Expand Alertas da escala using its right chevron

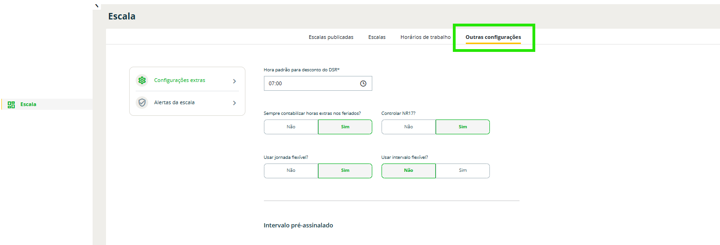pos(234,103)
